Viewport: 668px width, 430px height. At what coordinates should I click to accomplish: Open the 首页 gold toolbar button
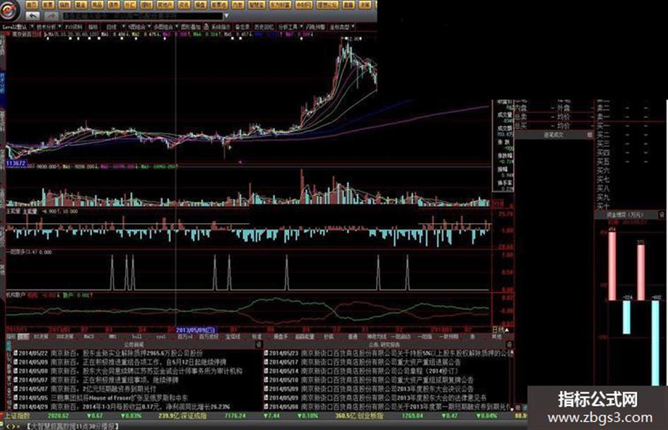point(32,5)
